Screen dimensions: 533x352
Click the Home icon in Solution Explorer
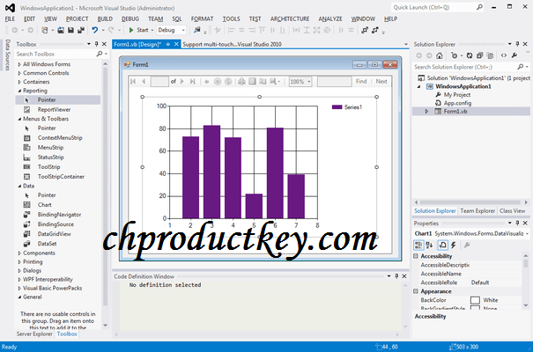point(440,55)
